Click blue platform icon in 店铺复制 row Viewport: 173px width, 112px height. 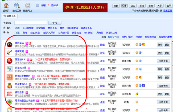(x=140, y=53)
